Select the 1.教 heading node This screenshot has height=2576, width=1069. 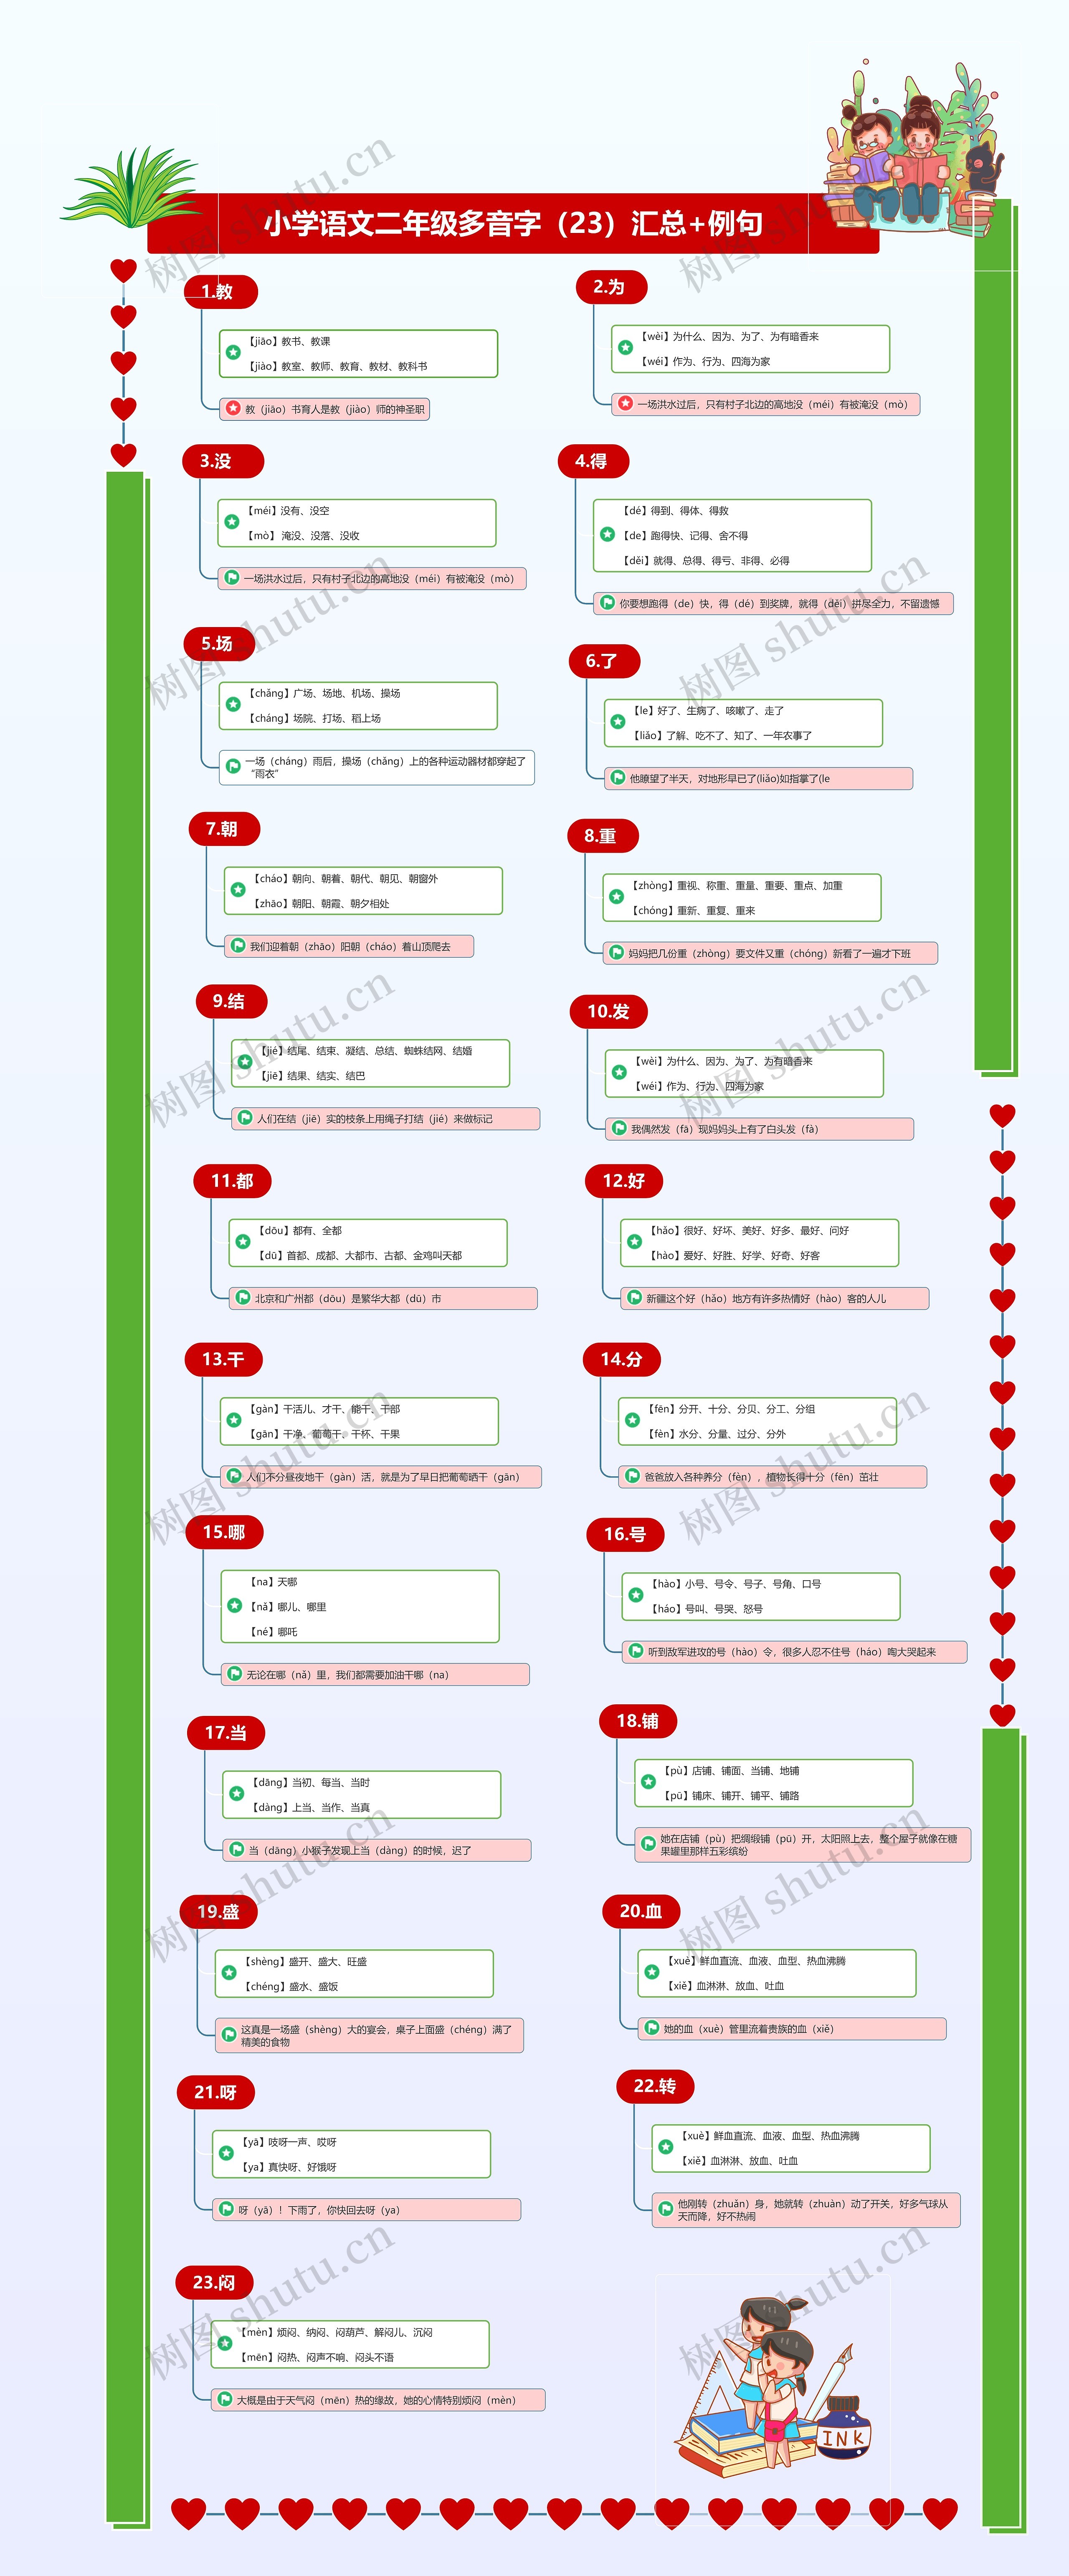click(x=221, y=291)
